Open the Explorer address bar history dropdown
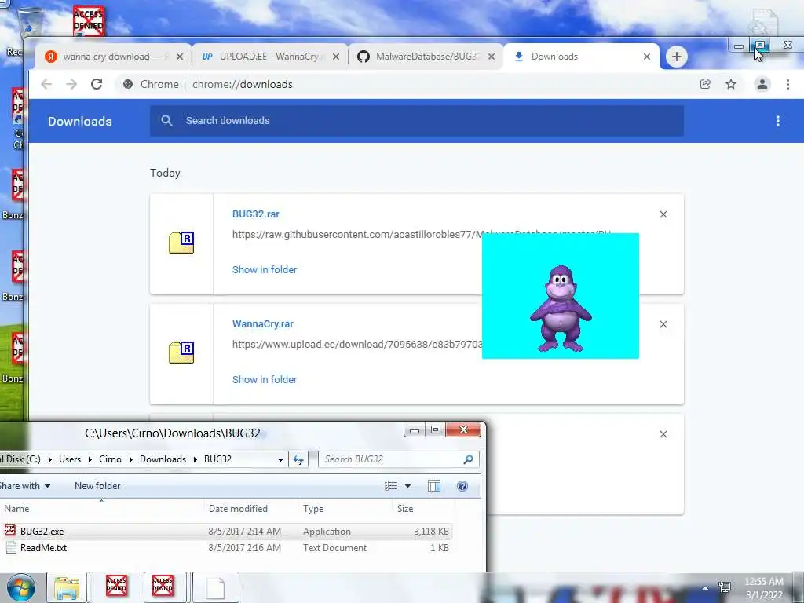 (x=280, y=459)
